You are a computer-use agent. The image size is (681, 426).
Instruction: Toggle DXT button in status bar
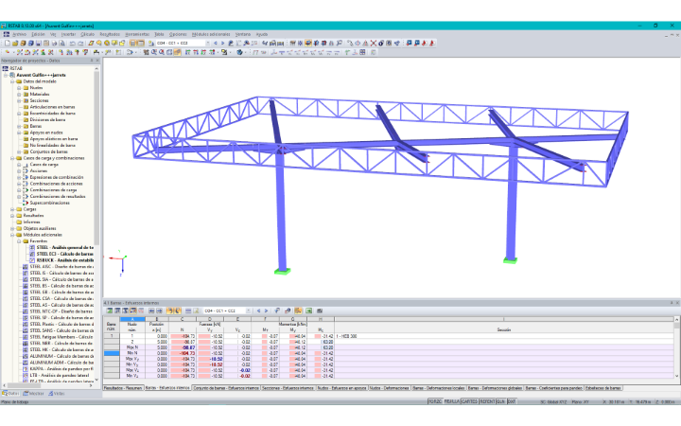[x=512, y=401]
